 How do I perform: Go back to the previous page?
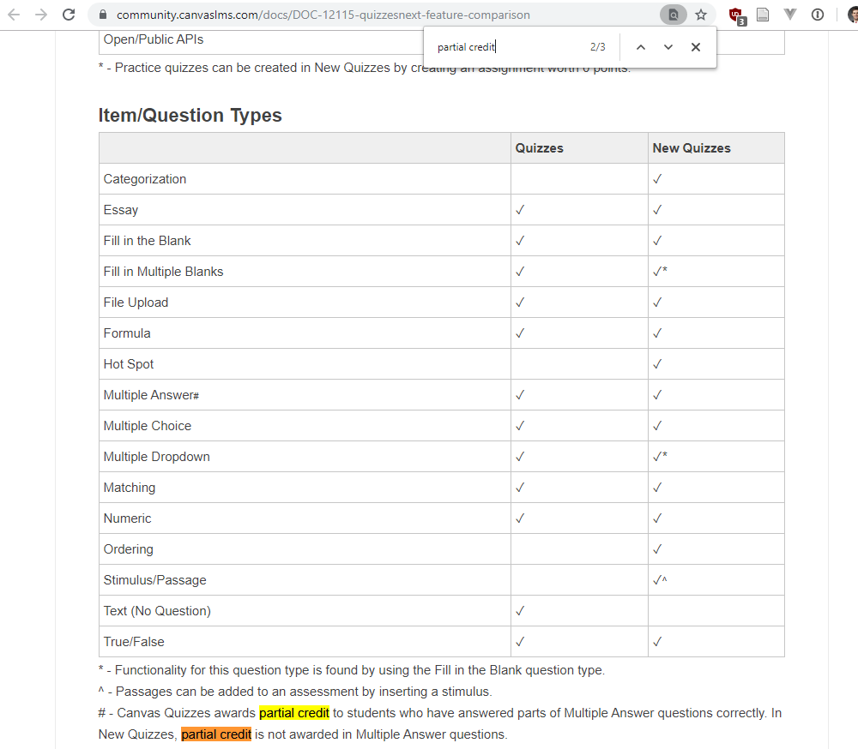coord(15,15)
